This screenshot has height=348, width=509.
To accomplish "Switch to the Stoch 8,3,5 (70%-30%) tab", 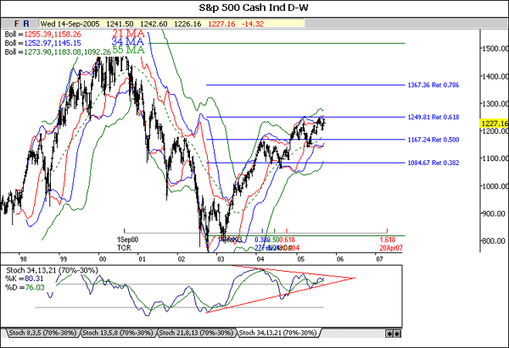I will (42, 333).
